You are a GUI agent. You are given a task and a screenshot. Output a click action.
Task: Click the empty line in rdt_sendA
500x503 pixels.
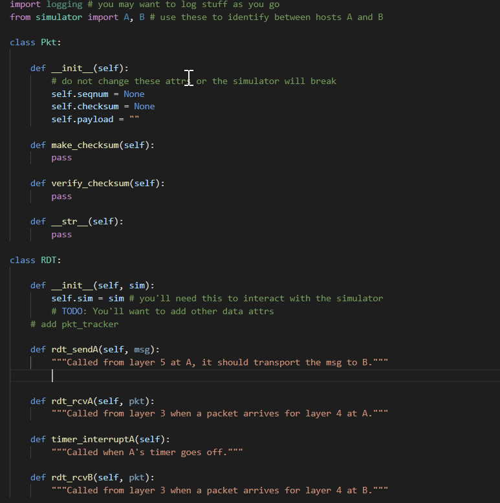tap(255, 376)
